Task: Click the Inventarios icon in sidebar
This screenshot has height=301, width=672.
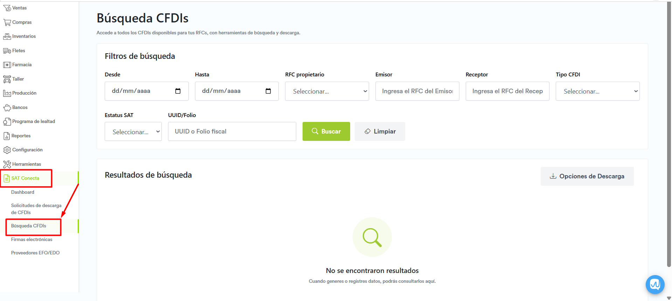Action: click(7, 36)
